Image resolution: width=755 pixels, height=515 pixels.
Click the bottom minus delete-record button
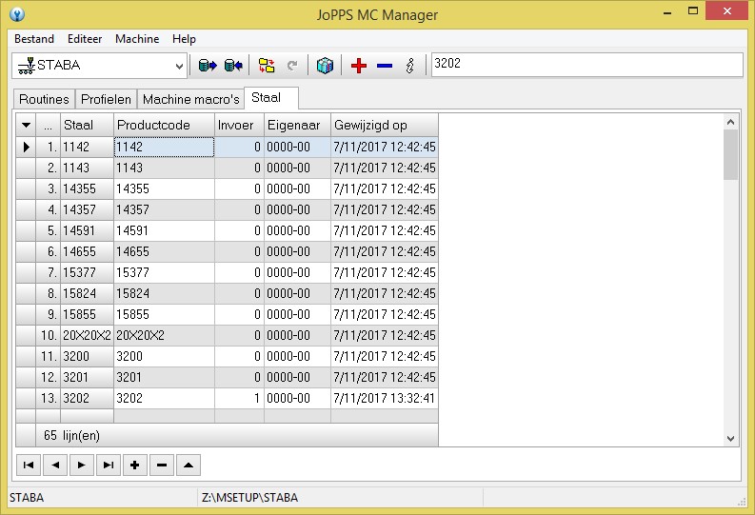(162, 465)
